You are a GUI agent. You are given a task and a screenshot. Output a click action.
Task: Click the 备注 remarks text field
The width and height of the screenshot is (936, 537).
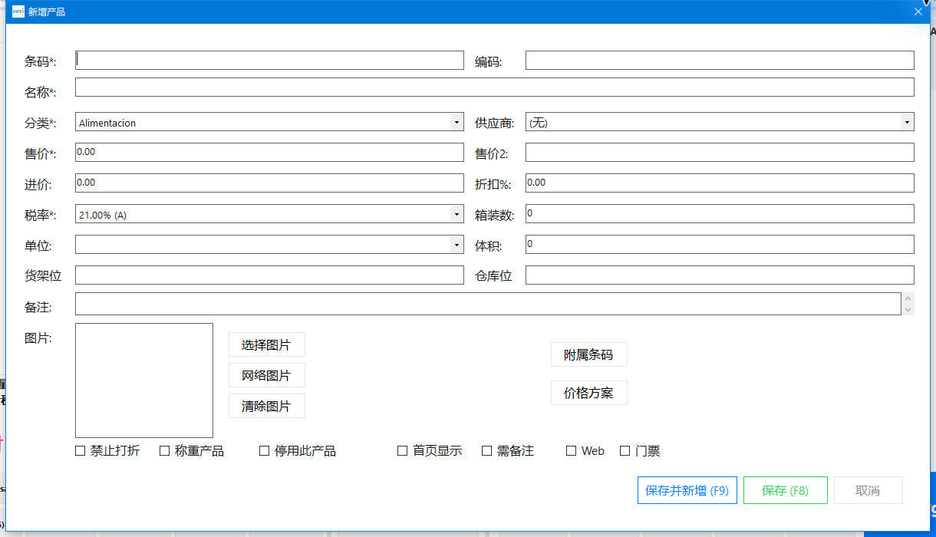[488, 304]
